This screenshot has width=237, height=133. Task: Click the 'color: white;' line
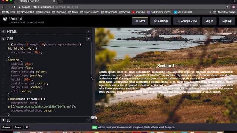[21, 91]
